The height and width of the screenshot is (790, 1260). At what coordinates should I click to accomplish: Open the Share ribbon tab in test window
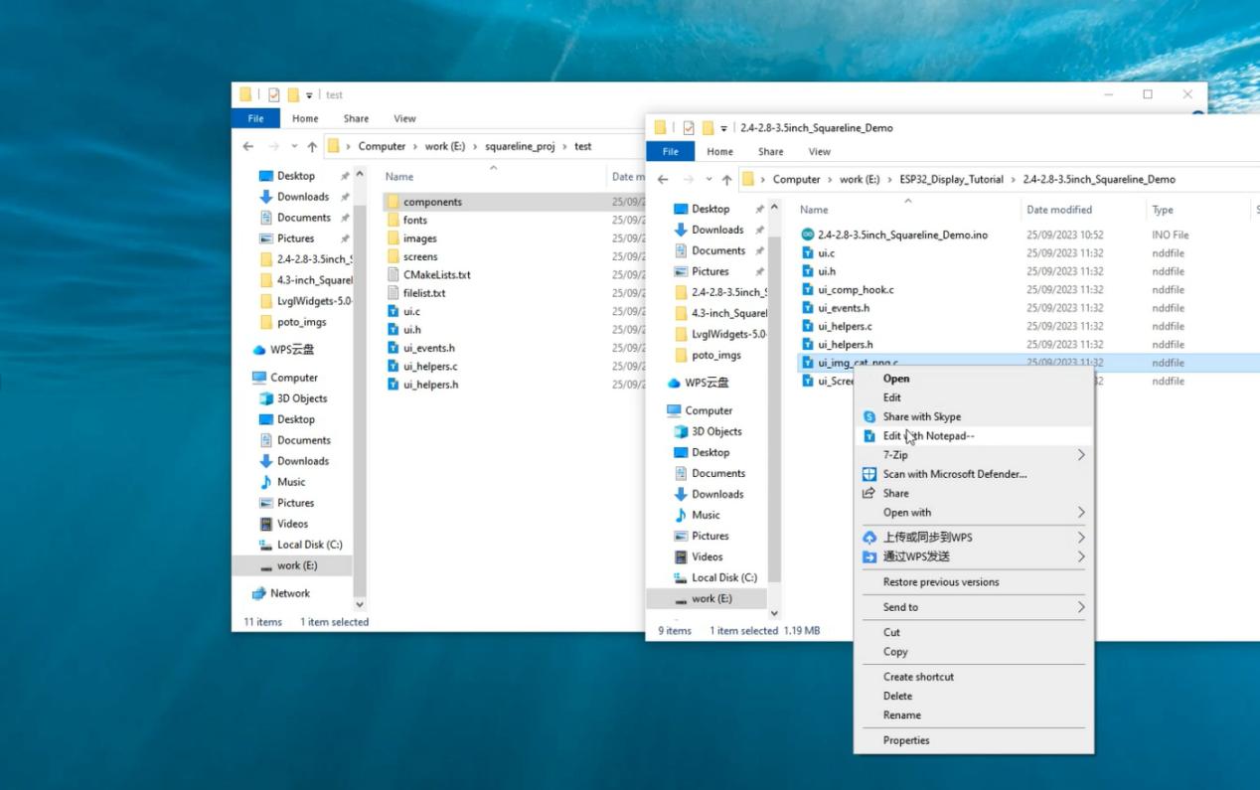click(356, 118)
